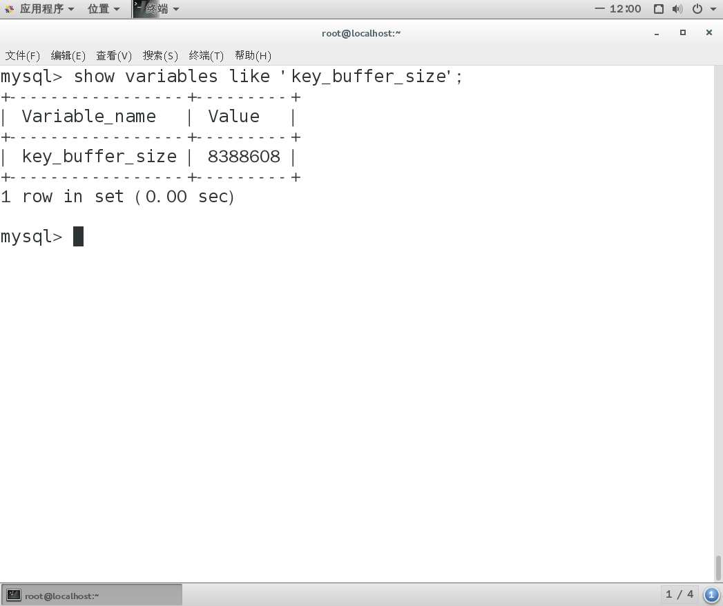Viewport: 723px width, 606px height.
Task: Expand the 查看(V) menu
Action: (114, 56)
